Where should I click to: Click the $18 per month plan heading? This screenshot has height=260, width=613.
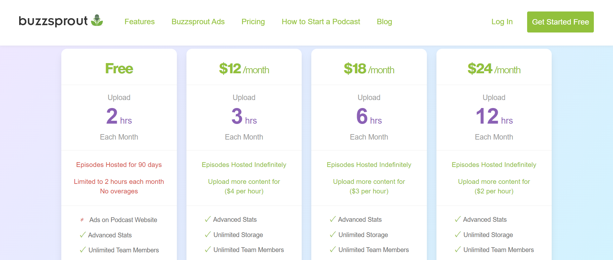pos(368,69)
